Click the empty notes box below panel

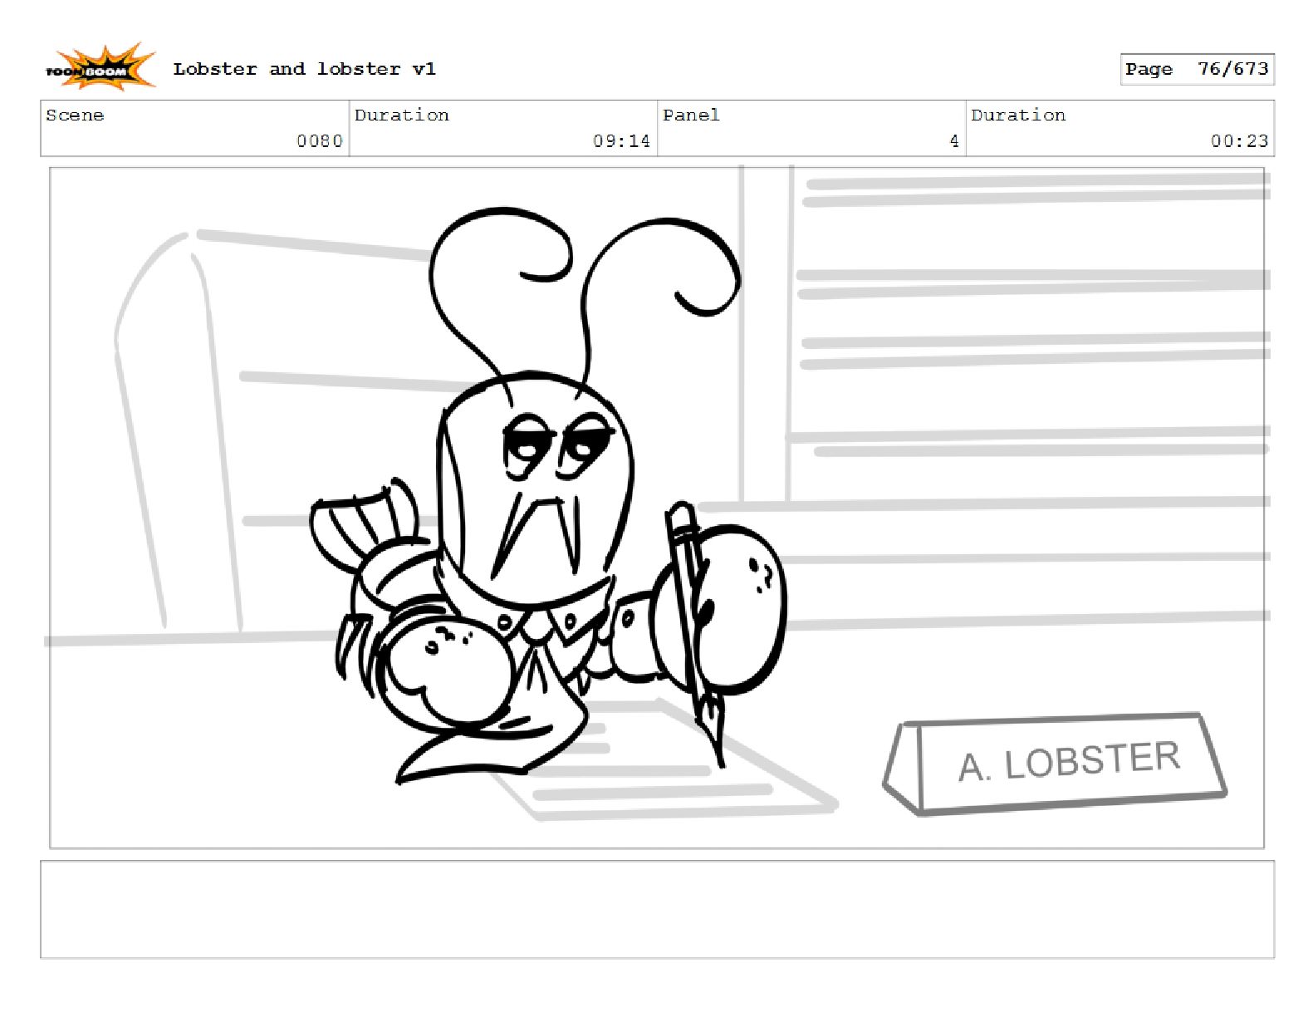(657, 910)
